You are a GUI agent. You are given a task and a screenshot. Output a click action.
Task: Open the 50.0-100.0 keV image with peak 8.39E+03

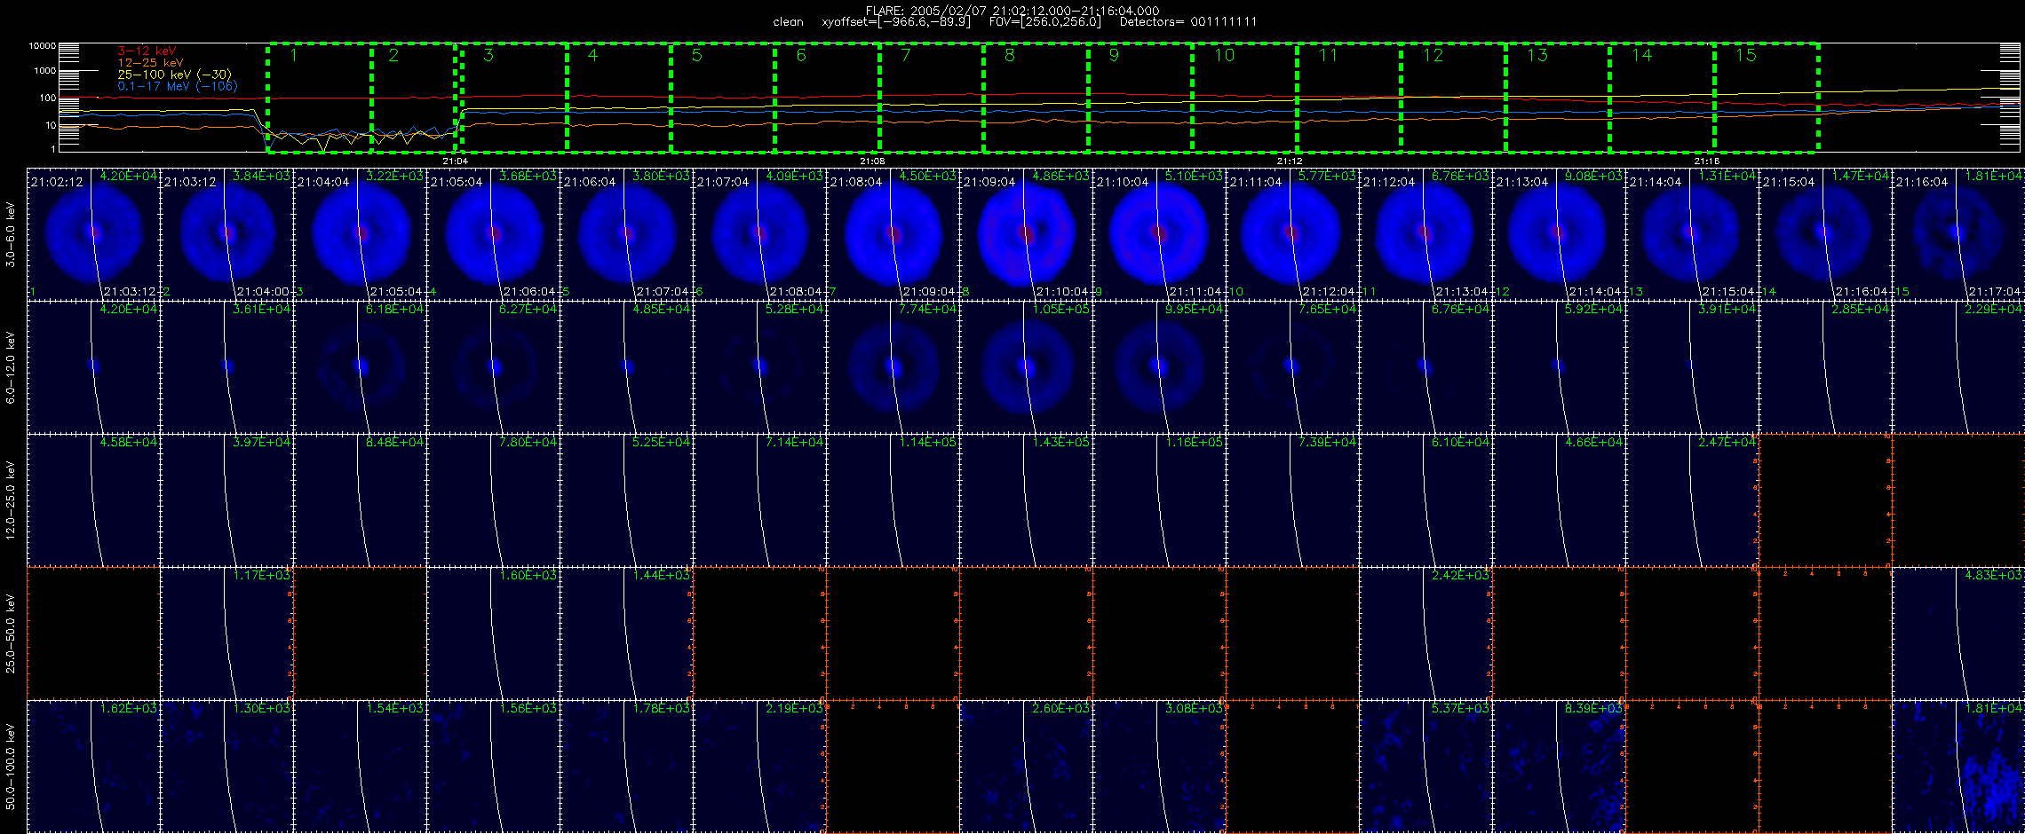[x=1559, y=767]
